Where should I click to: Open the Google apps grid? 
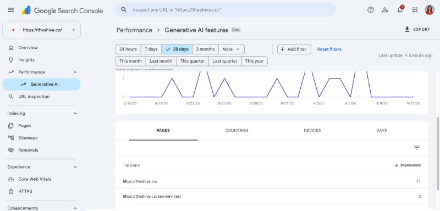415,10
